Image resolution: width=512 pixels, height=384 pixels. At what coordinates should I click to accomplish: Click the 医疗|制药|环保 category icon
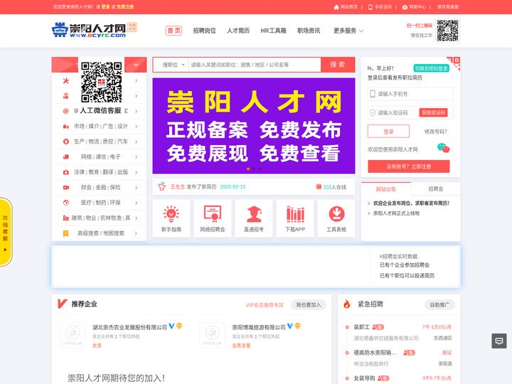pos(65,203)
